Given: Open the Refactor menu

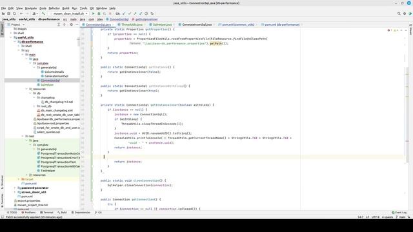Looking at the screenshot, I should 54,8.
